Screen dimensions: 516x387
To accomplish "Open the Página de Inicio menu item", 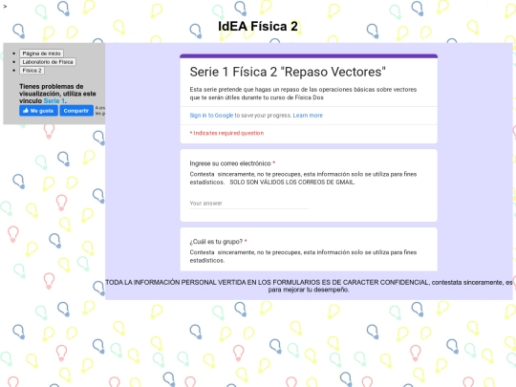I will point(41,54).
